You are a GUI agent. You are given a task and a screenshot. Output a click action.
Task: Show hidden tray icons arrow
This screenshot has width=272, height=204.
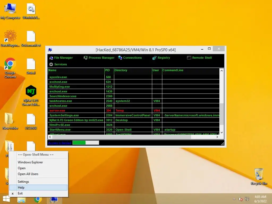pyautogui.click(x=234, y=199)
